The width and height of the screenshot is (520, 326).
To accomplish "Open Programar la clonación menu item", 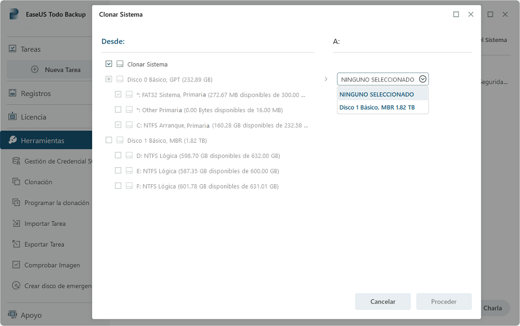I will click(56, 203).
